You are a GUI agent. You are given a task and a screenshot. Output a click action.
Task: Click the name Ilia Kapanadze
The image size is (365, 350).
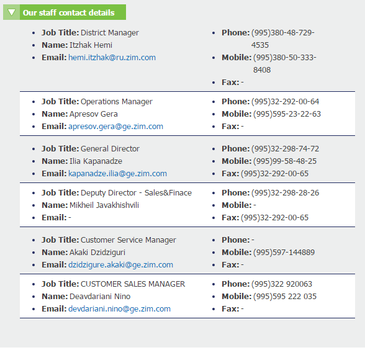click(x=96, y=161)
